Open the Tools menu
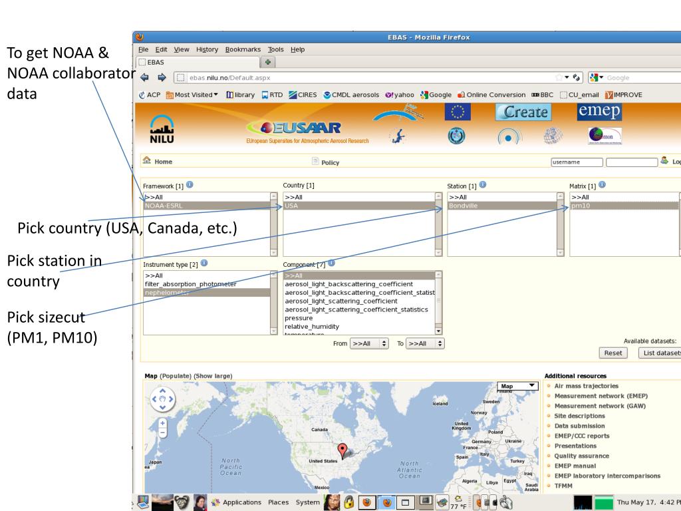This screenshot has width=681, height=511. tap(275, 49)
